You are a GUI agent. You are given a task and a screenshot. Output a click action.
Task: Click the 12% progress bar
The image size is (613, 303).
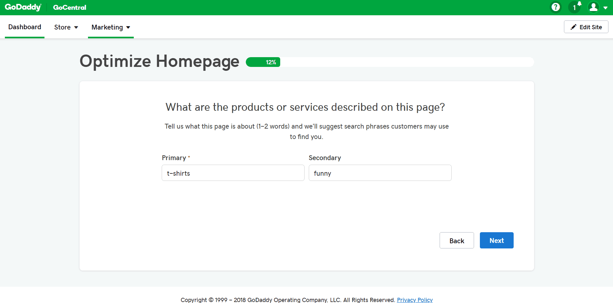coord(390,62)
